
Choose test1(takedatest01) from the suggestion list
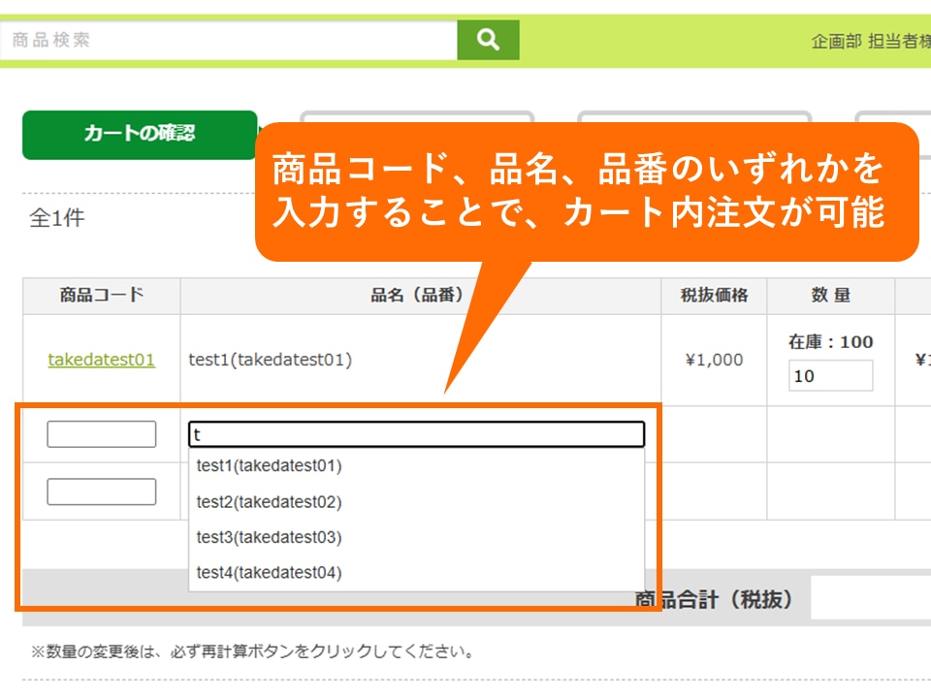click(270, 465)
